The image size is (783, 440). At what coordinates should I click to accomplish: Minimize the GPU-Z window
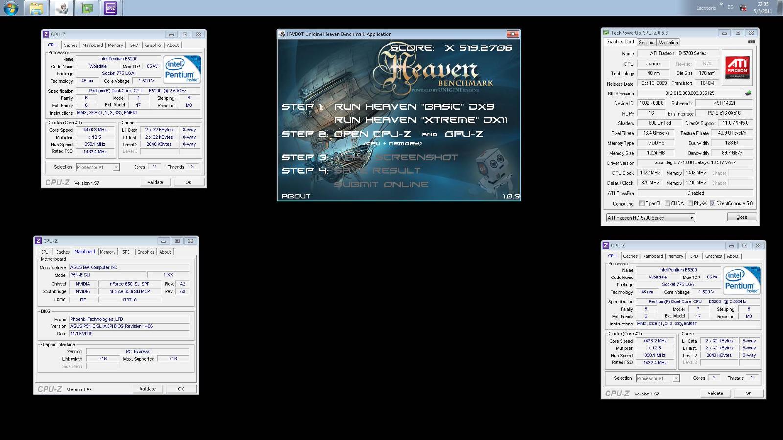[x=724, y=33]
